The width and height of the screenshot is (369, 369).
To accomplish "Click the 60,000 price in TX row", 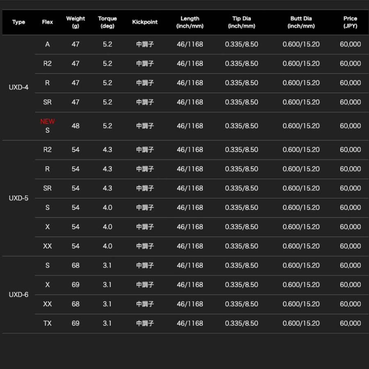I will pos(350,323).
